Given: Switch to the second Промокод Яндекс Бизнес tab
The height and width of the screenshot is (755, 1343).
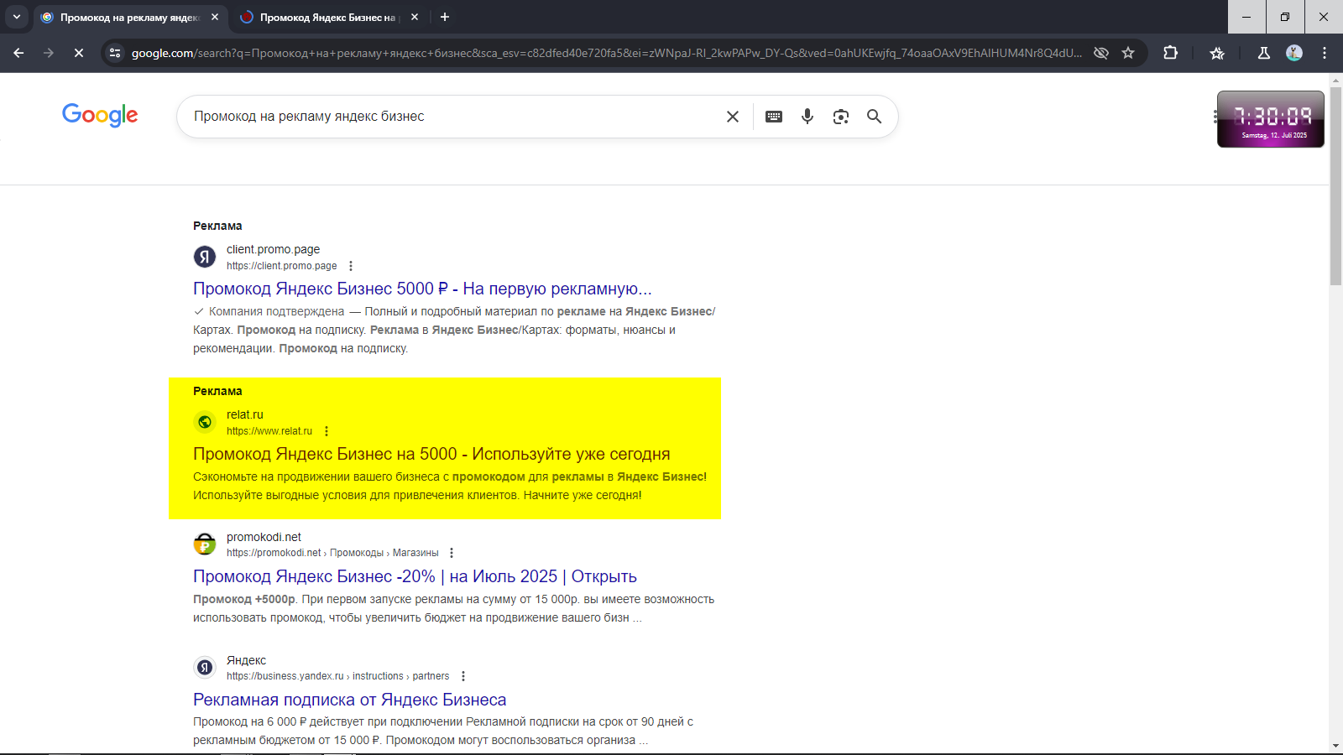Looking at the screenshot, I should click(327, 17).
